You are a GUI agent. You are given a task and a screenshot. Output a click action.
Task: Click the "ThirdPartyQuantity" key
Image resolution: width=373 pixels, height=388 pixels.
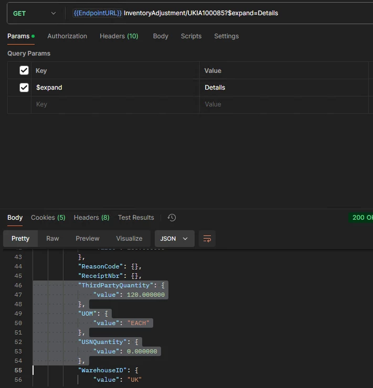tap(115, 285)
